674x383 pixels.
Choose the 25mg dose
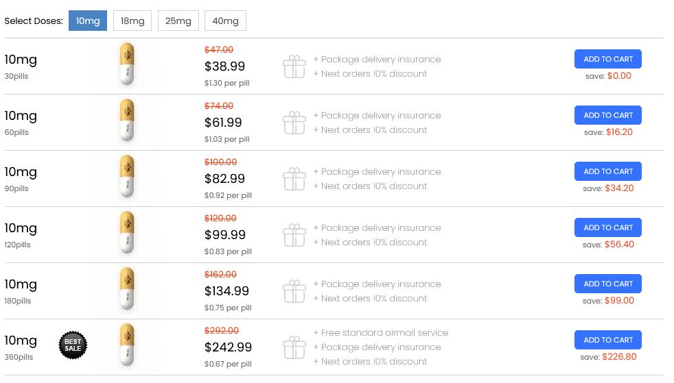click(x=178, y=21)
